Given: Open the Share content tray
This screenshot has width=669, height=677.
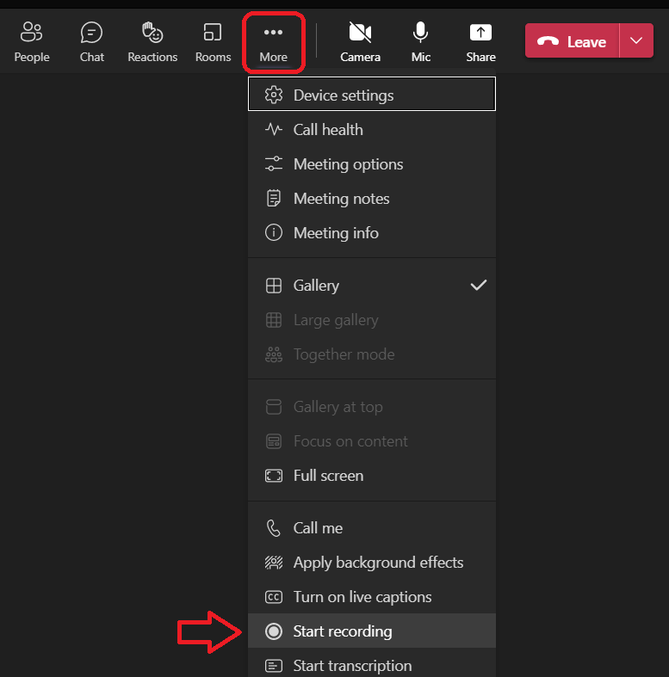Looking at the screenshot, I should [x=480, y=41].
